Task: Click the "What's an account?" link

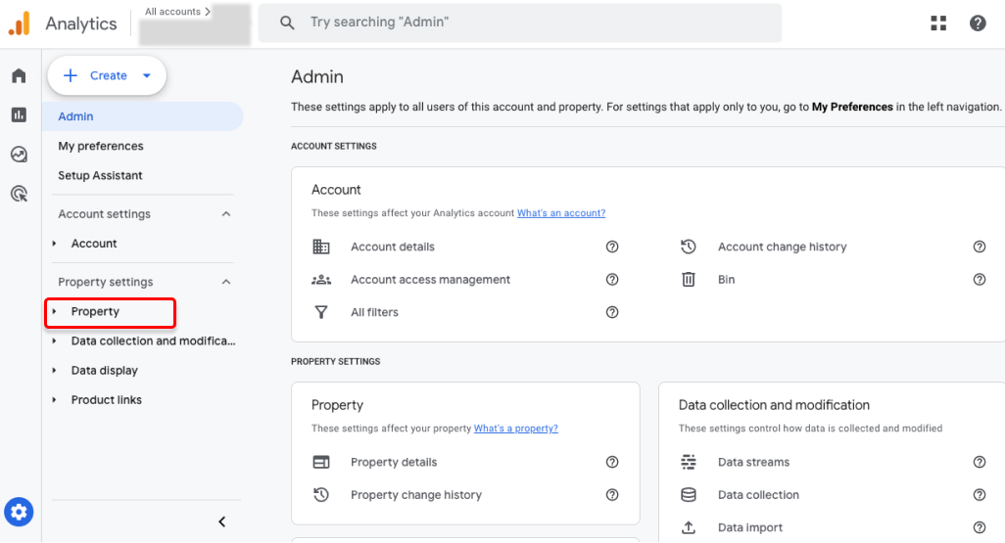Action: [x=561, y=213]
